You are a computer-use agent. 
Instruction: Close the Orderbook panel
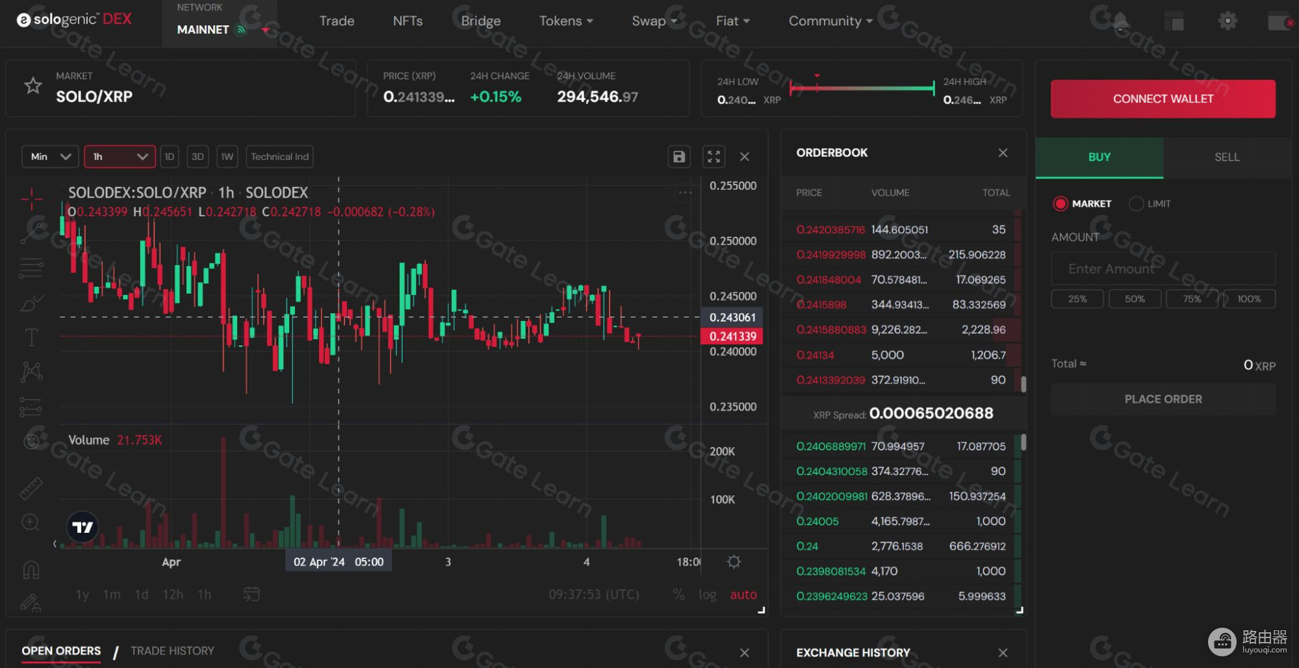[1003, 153]
